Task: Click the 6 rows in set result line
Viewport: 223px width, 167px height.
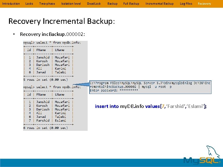Action: (46, 128)
